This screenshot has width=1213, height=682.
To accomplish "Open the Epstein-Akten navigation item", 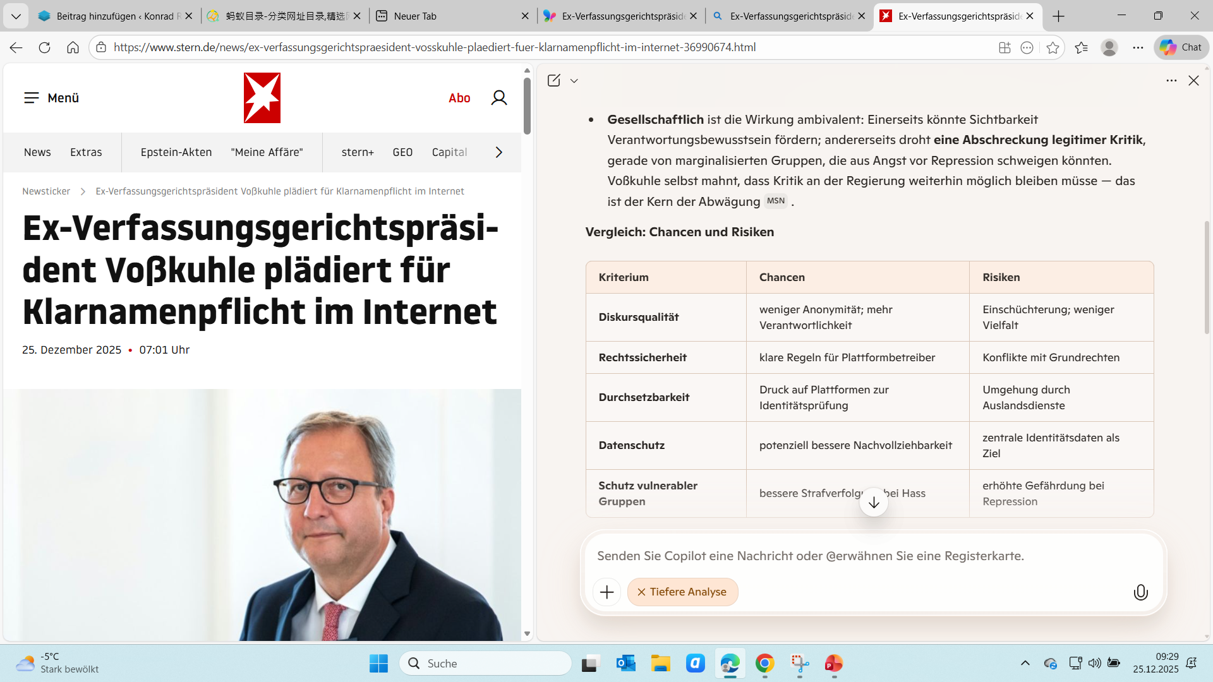I will pos(176,152).
